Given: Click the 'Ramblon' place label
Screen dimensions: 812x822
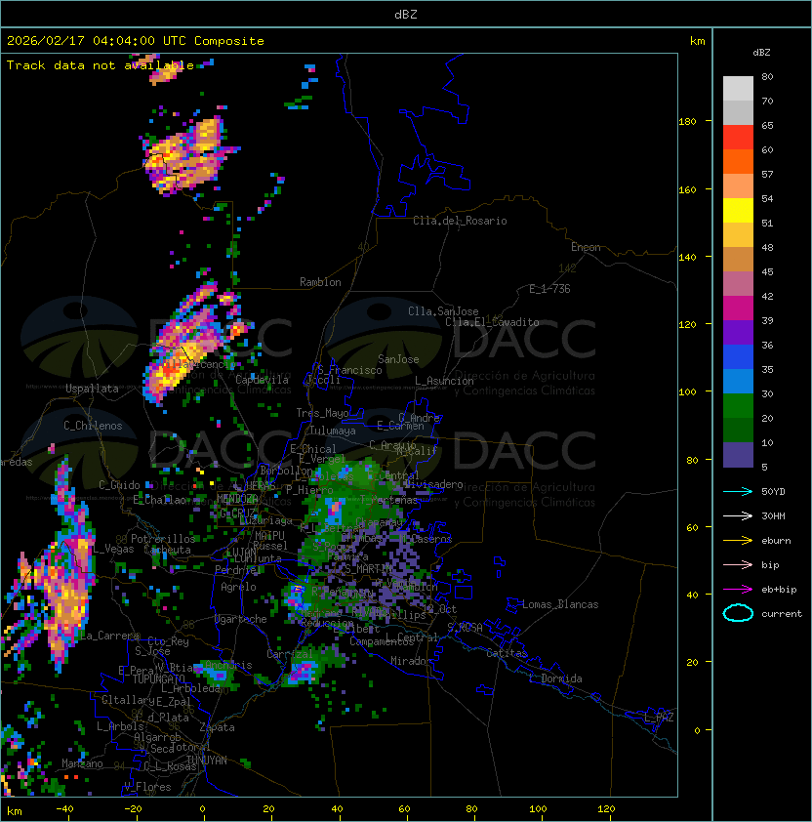Looking at the screenshot, I should coord(320,282).
